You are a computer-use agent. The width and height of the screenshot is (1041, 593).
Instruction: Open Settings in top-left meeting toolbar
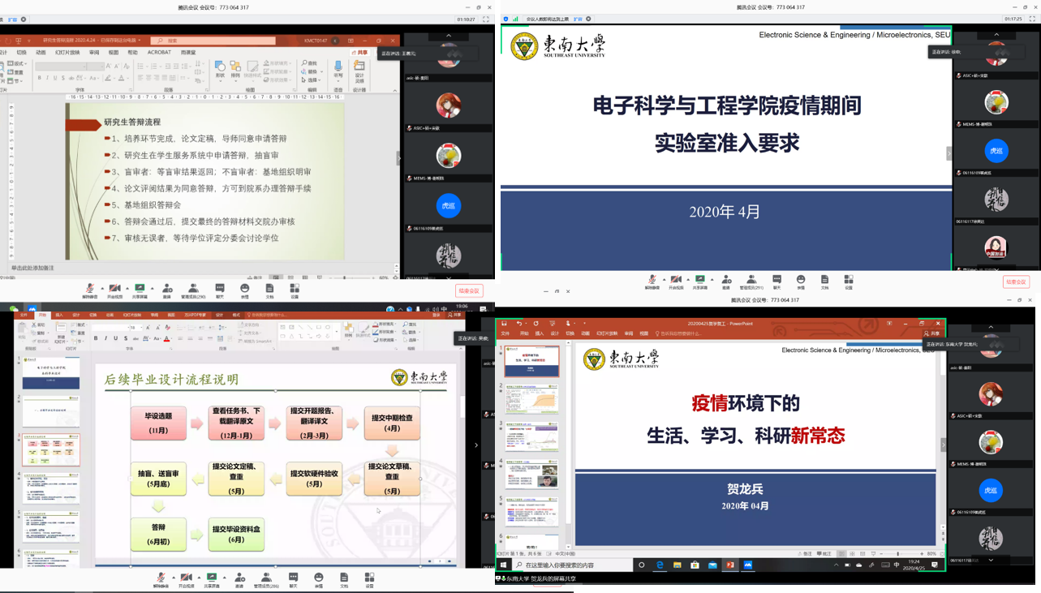[295, 290]
